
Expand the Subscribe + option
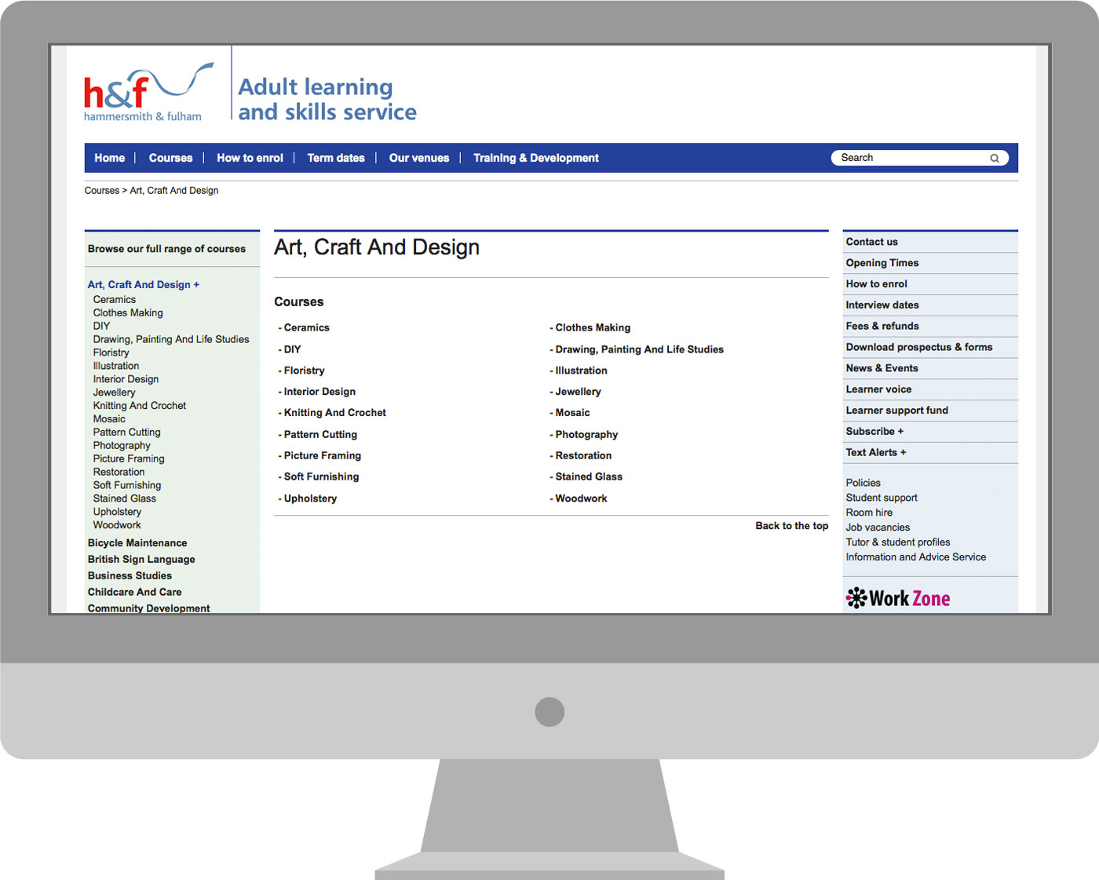click(x=874, y=431)
